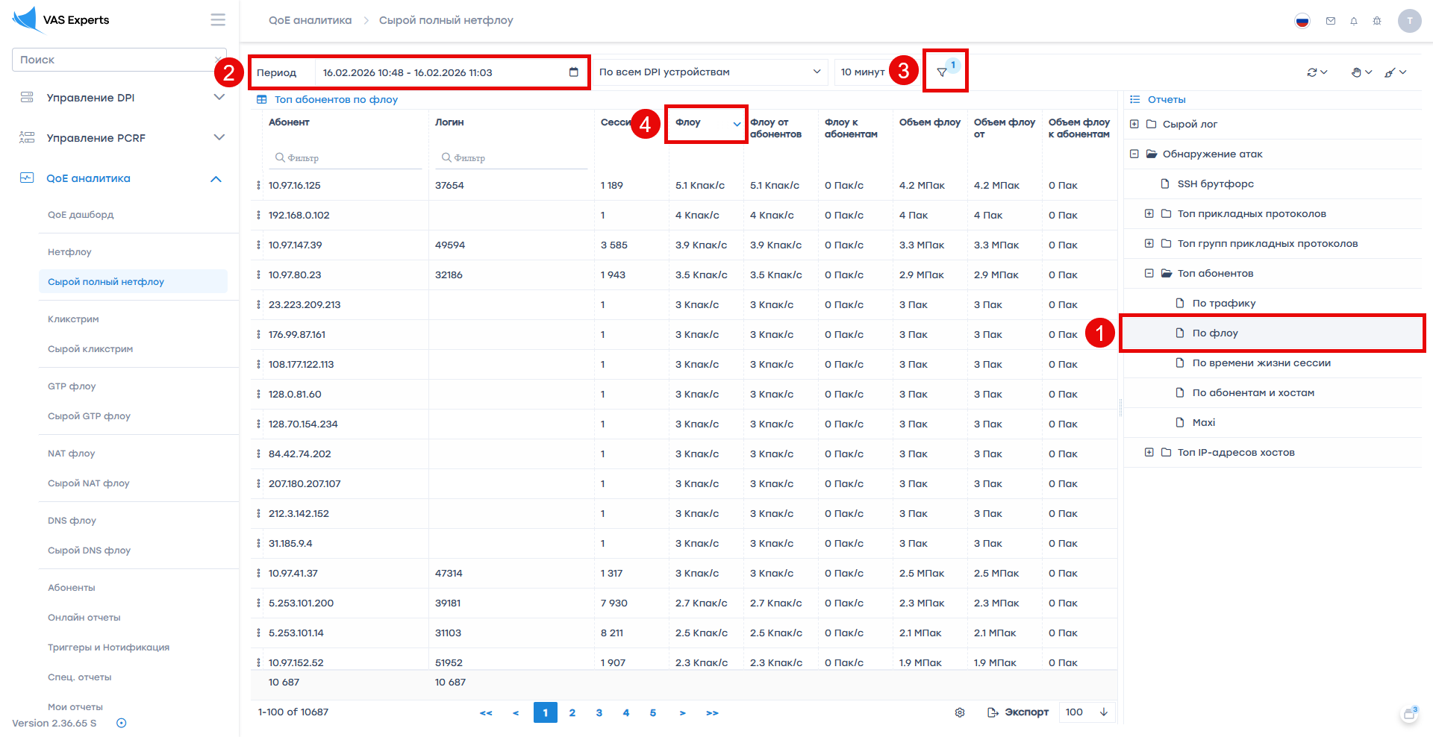The image size is (1433, 737).
Task: Open the mail envelope icon
Action: click(x=1330, y=21)
